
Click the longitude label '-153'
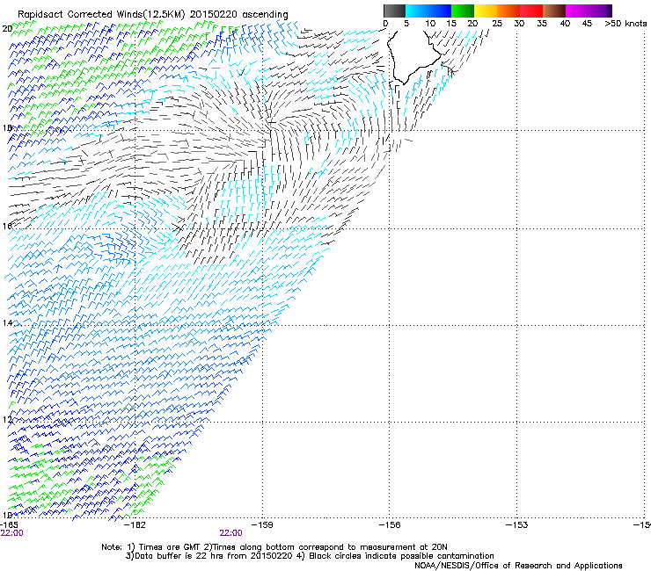pos(517,525)
